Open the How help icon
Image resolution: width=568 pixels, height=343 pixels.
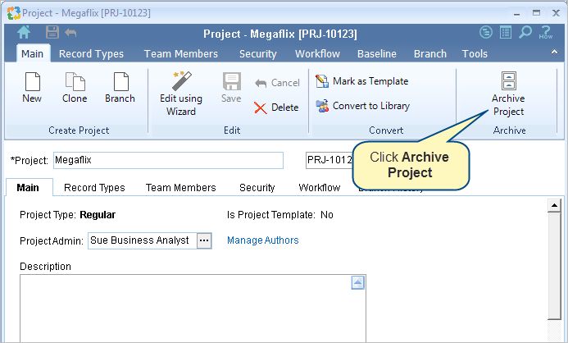click(546, 32)
